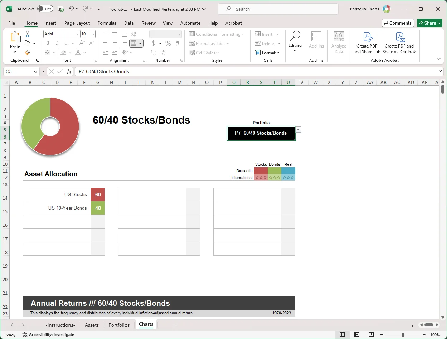Switch to the Portfolios sheet tab
Viewport: 447px width, 339px height.
(119, 325)
